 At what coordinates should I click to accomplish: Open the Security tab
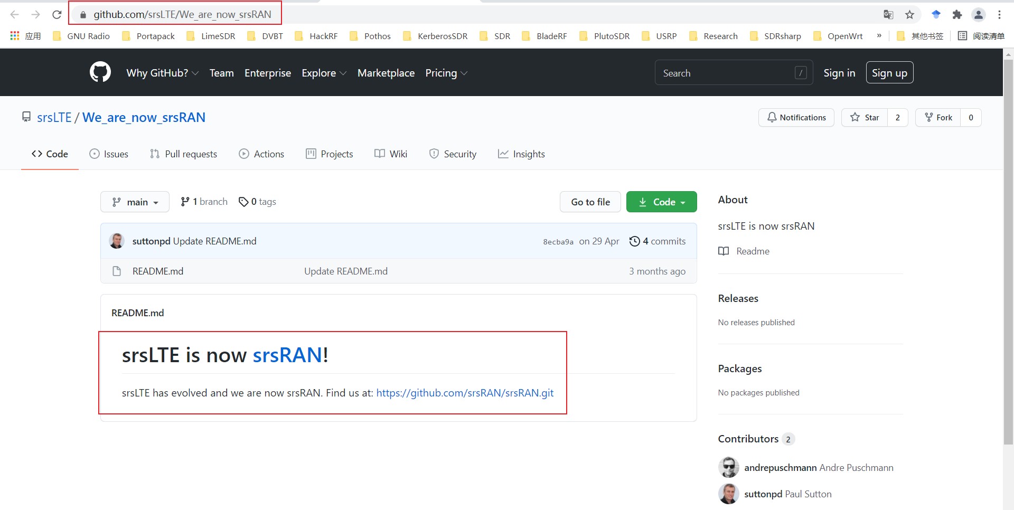click(453, 154)
